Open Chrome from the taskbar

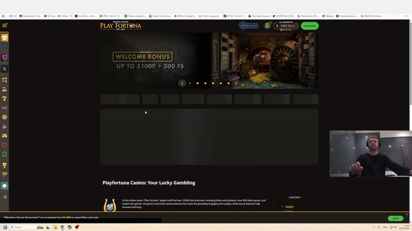coord(62,227)
